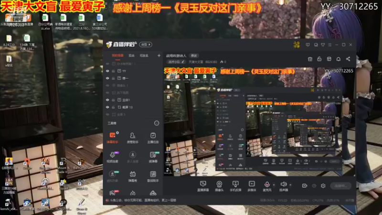Switch to the 双击 scene tab

132,55
